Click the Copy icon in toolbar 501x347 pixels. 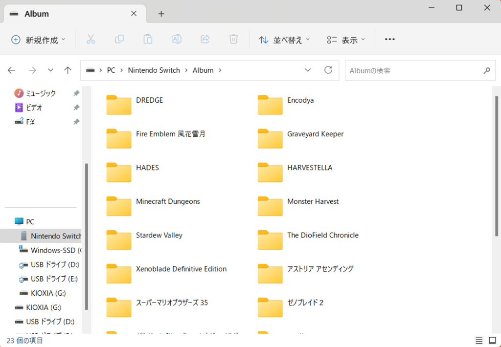pyautogui.click(x=119, y=40)
